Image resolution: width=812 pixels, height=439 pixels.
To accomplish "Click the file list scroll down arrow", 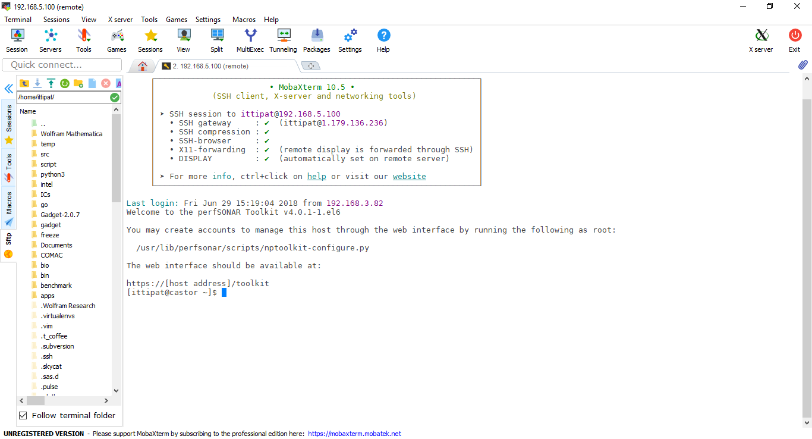I will click(116, 391).
